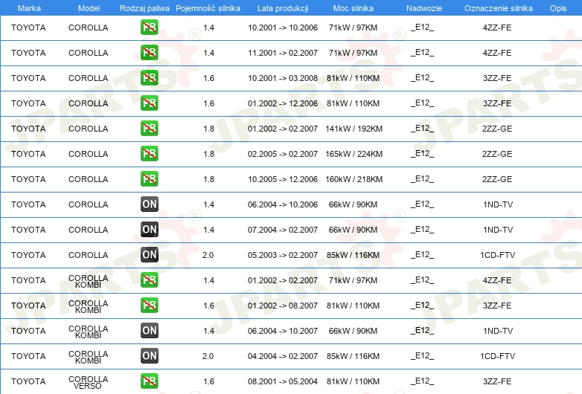Click the 4ZZ-FE engine code in the Corolla Kombi row
The image size is (582, 394).
497,280
